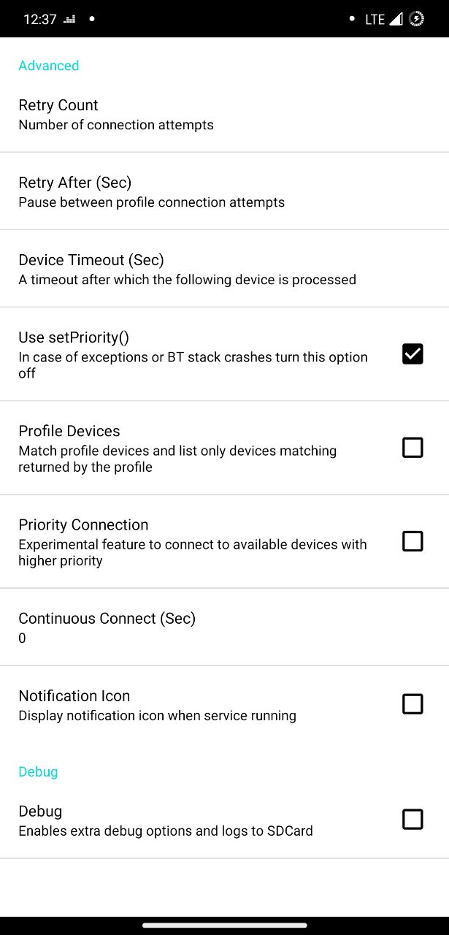Screen dimensions: 449x935
Task: Tap 'Display notification icon when service running' text
Action: [157, 716]
